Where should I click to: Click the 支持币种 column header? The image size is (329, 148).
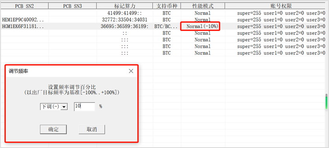[x=167, y=6]
